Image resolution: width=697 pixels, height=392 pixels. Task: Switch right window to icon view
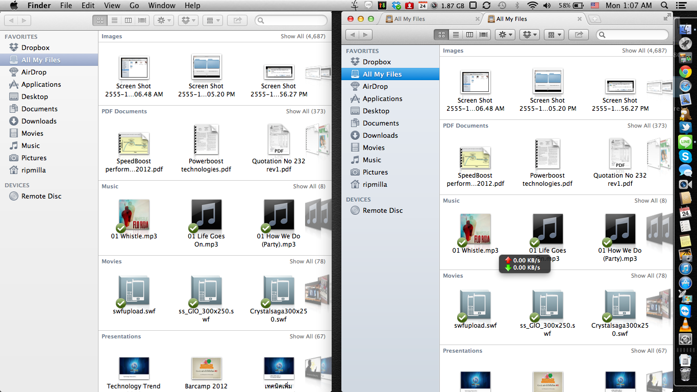click(441, 35)
